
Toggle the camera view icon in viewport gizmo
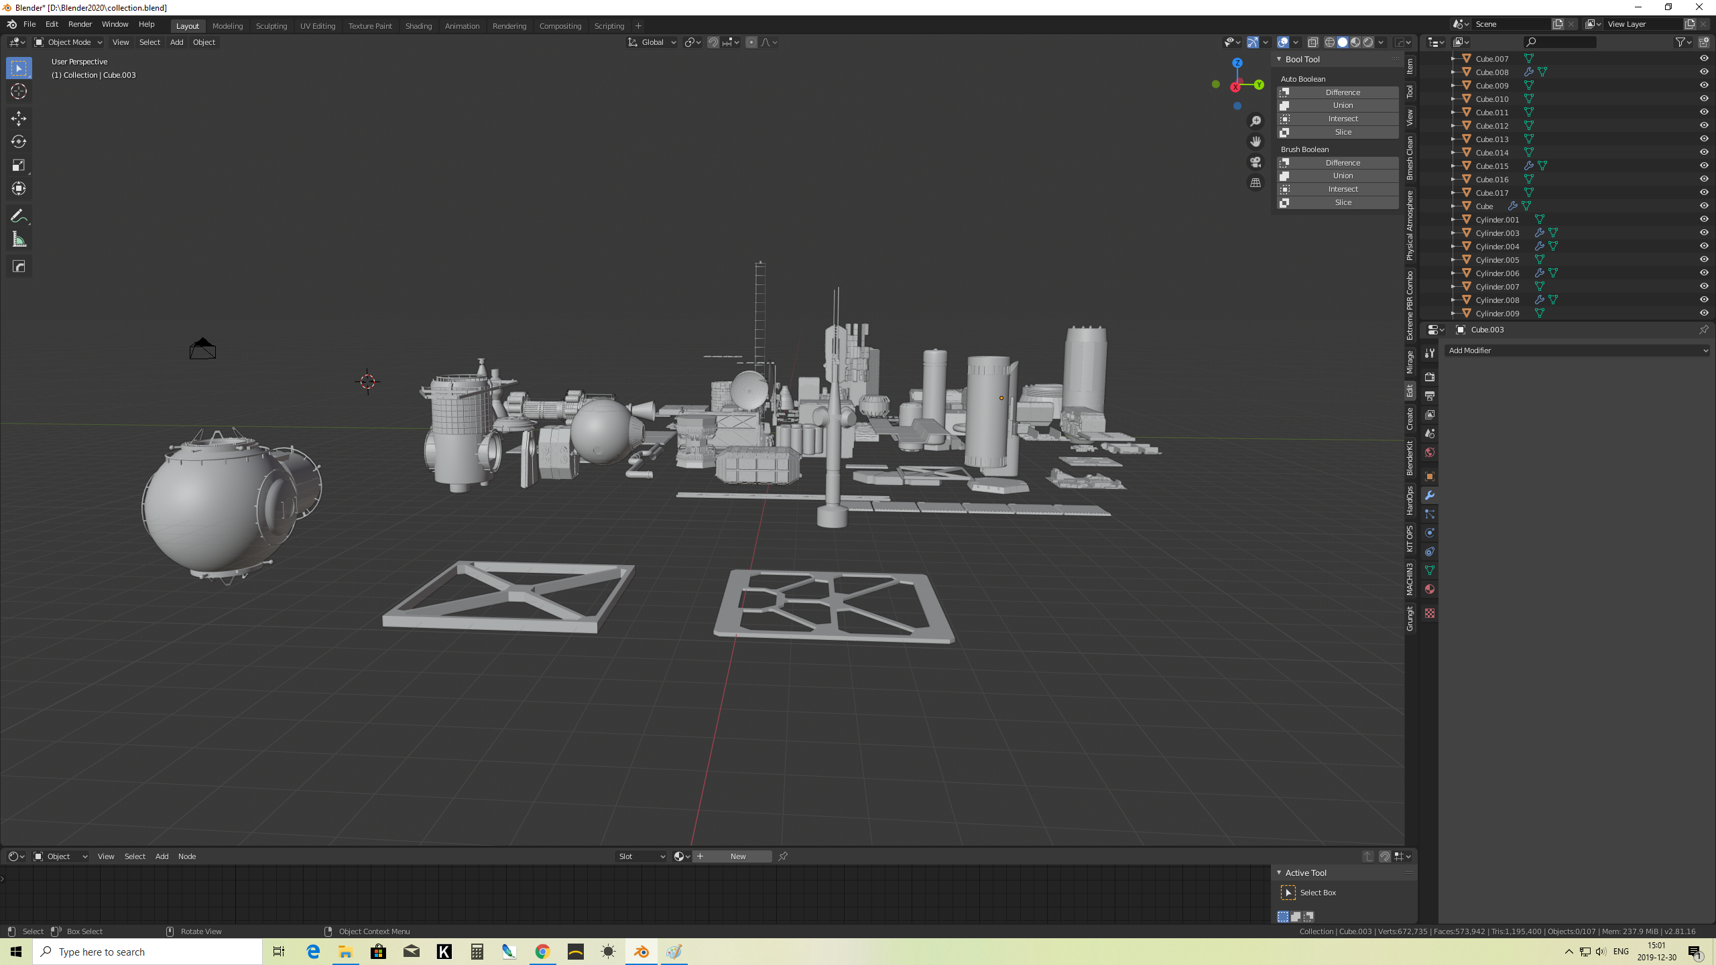[1255, 162]
